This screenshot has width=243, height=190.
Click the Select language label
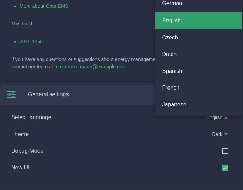point(32,117)
